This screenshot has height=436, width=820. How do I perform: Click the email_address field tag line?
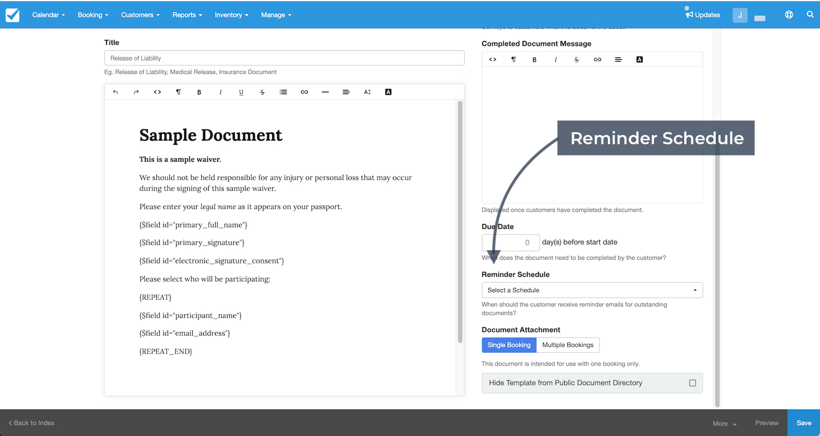(185, 333)
